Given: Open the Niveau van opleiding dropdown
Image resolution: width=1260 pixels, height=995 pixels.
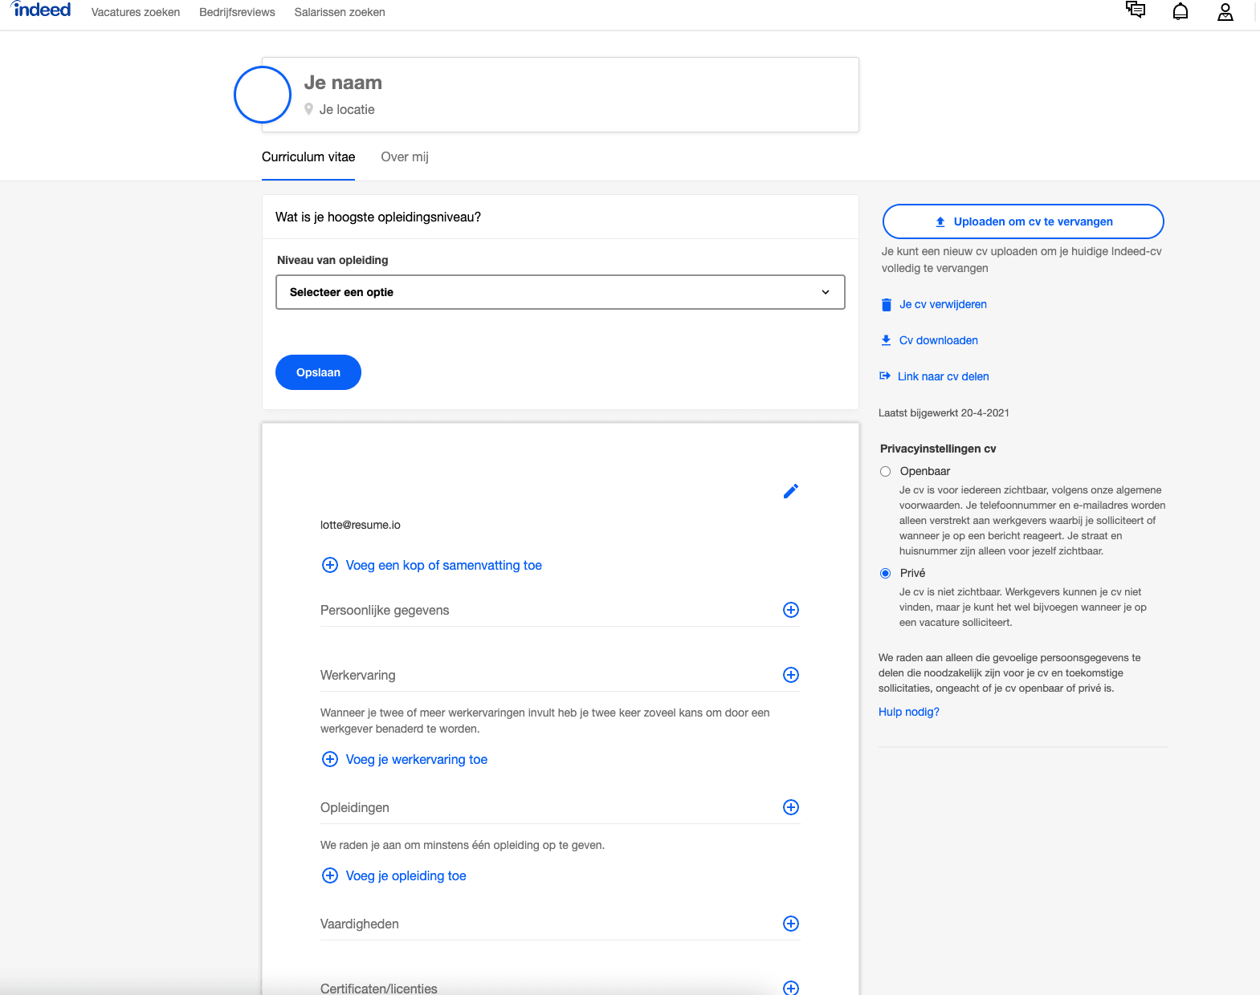Looking at the screenshot, I should point(561,292).
